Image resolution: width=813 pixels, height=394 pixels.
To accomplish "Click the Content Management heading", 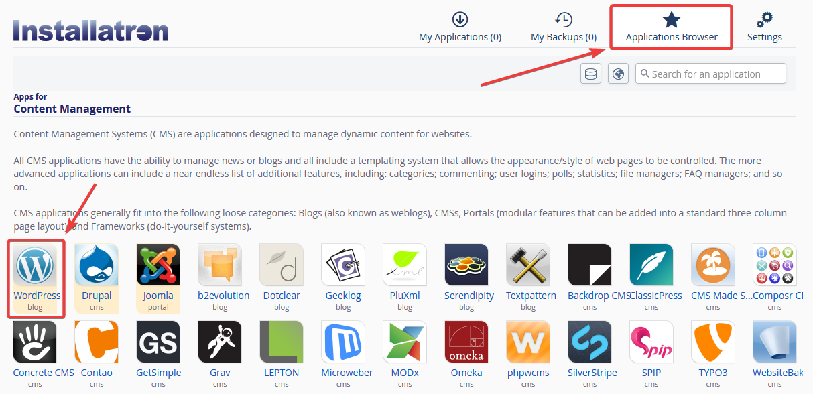I will [x=72, y=109].
